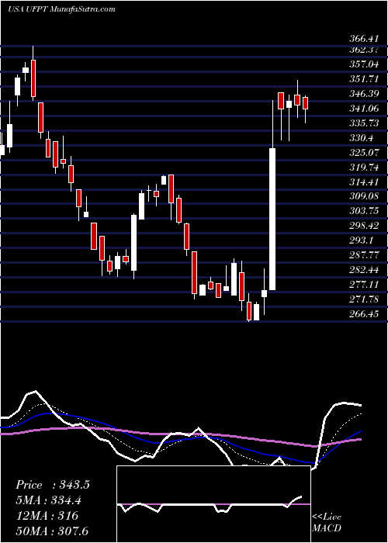Click the 319.74 price axis label
Viewport: 388px width, 543px height.
pos(364,167)
